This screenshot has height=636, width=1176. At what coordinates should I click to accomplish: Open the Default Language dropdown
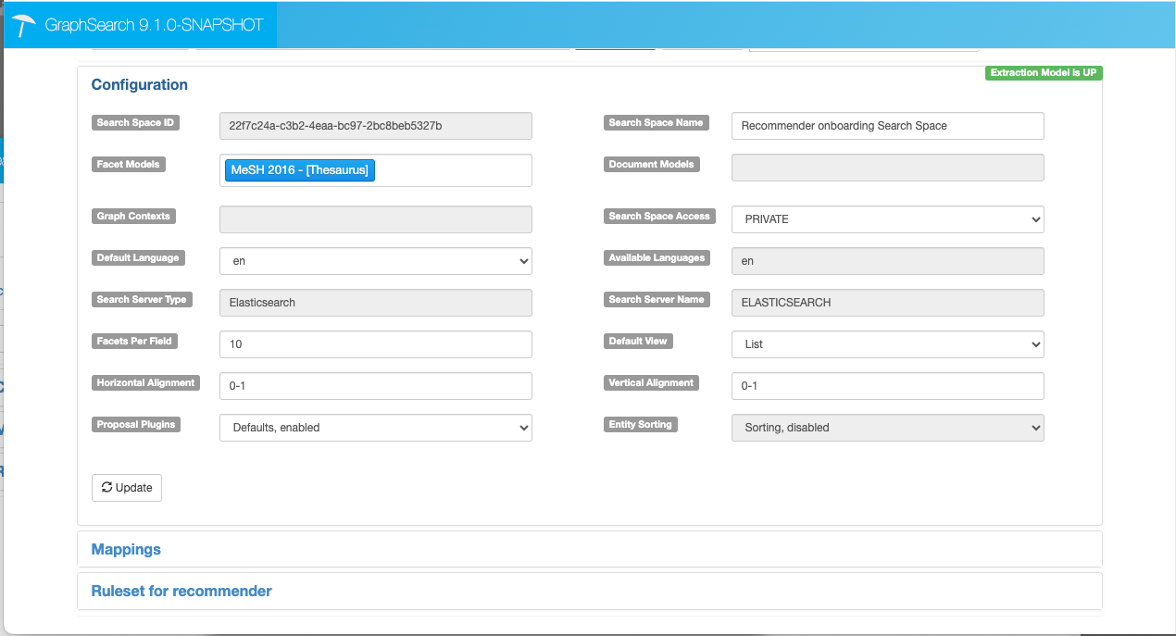tap(375, 261)
